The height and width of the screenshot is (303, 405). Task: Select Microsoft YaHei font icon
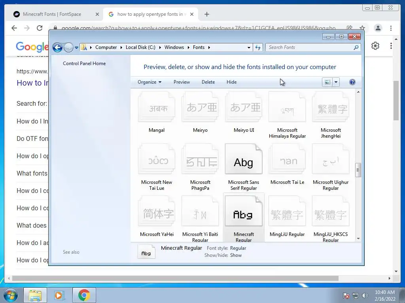pyautogui.click(x=157, y=211)
